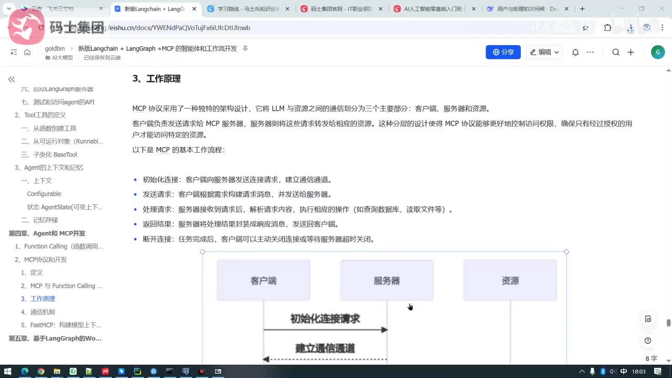
Task: Go to outline item 3、Agent的上下文和记忆
Action: (49, 167)
